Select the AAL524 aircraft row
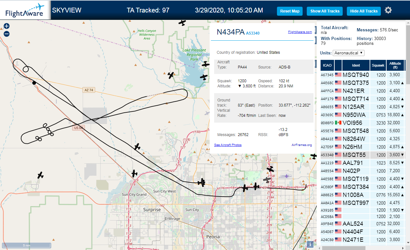This screenshot has height=250, width=410. [x=363, y=224]
